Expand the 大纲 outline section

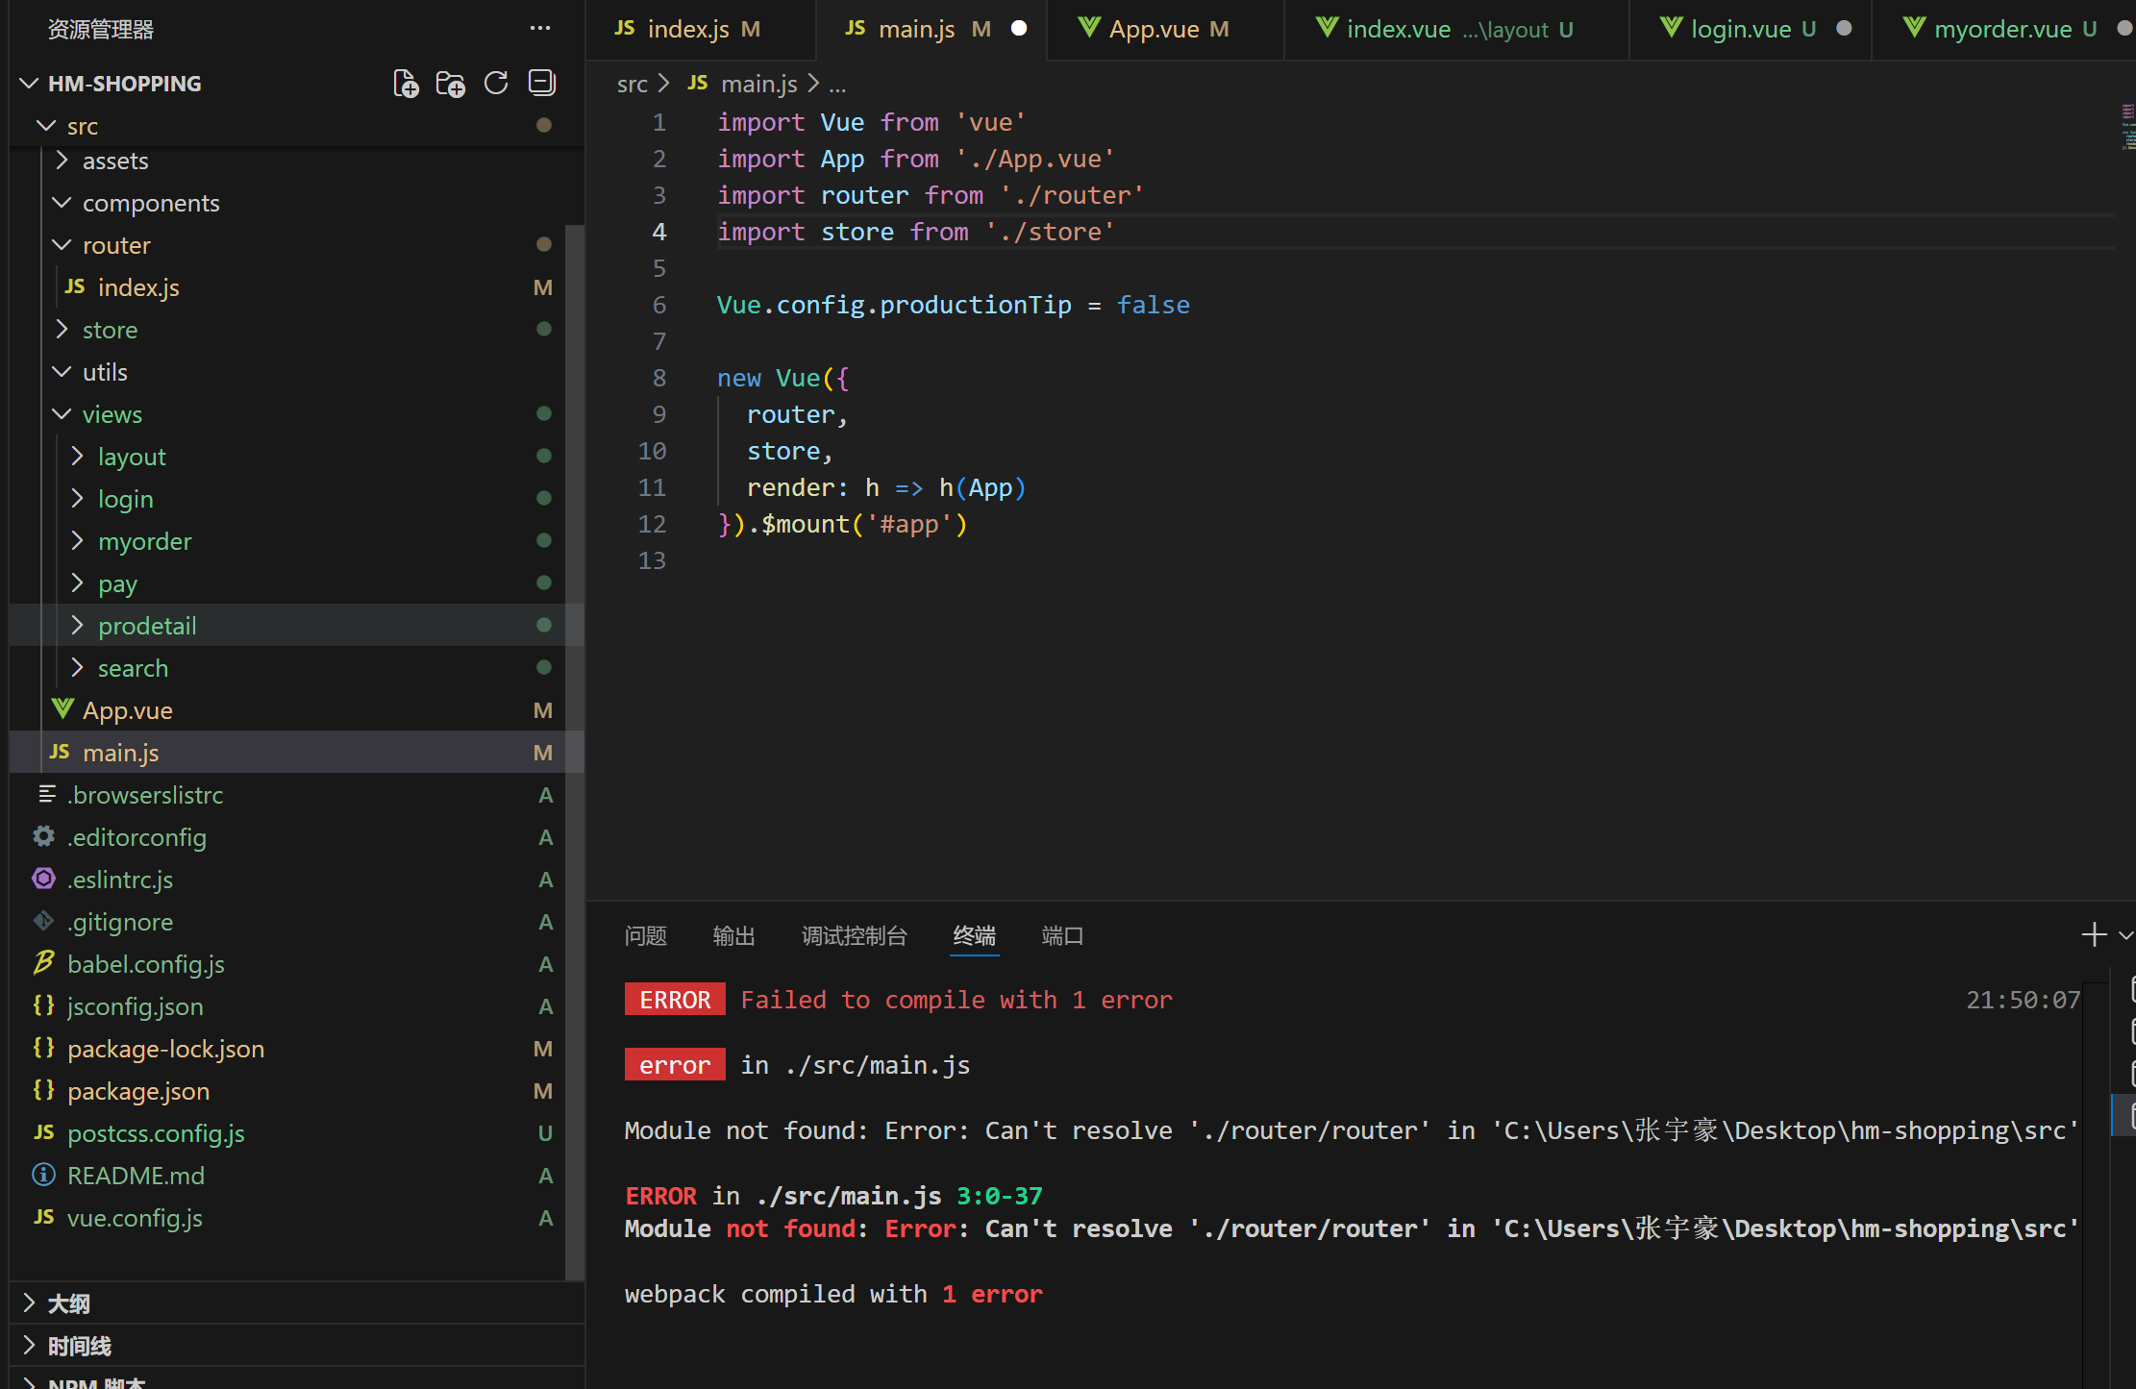coord(69,1303)
